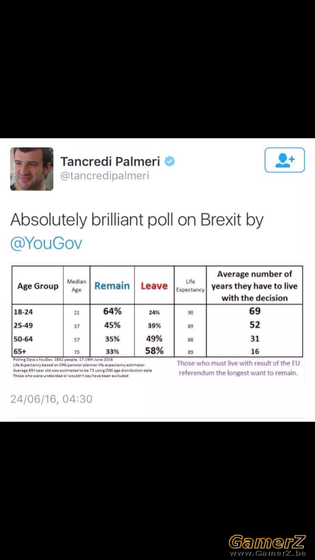Select the 58% Leave cell
Screen dimensions: 315x560
tap(154, 350)
